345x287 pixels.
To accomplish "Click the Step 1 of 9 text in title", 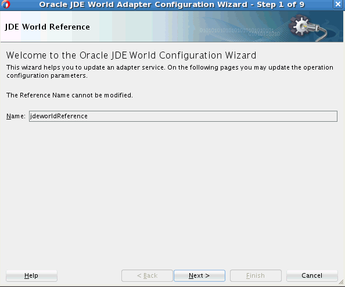I will pyautogui.click(x=281, y=5).
